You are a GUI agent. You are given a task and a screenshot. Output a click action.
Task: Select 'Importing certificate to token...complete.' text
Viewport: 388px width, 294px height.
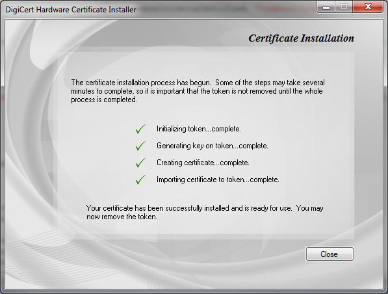(x=218, y=180)
